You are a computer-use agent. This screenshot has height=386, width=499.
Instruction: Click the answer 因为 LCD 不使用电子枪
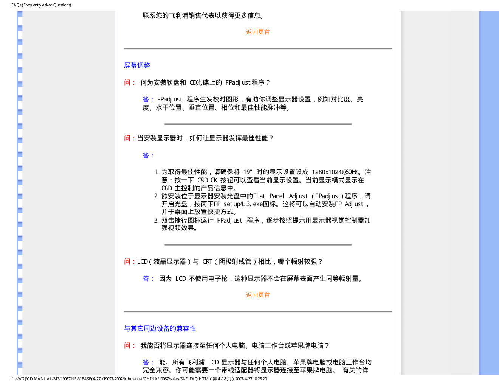point(261,279)
